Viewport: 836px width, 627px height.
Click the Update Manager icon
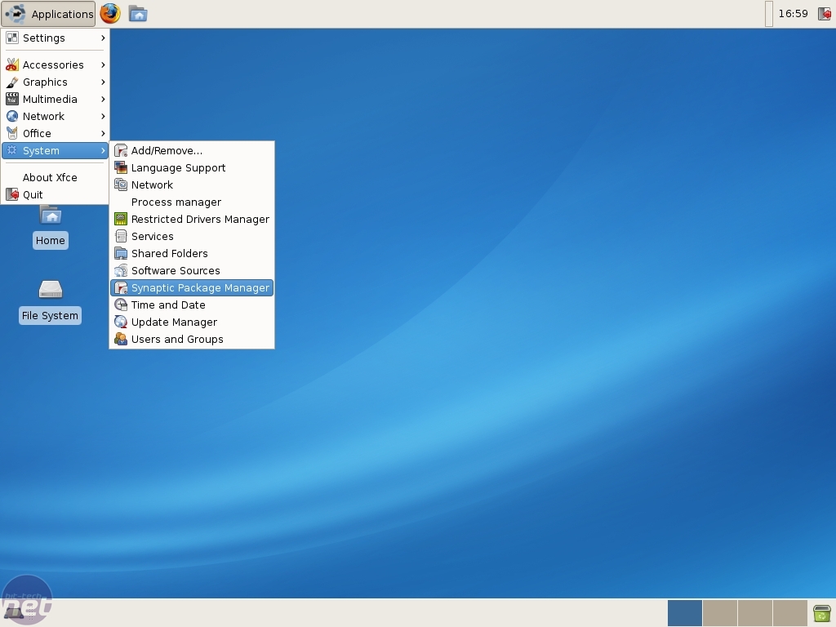click(121, 322)
